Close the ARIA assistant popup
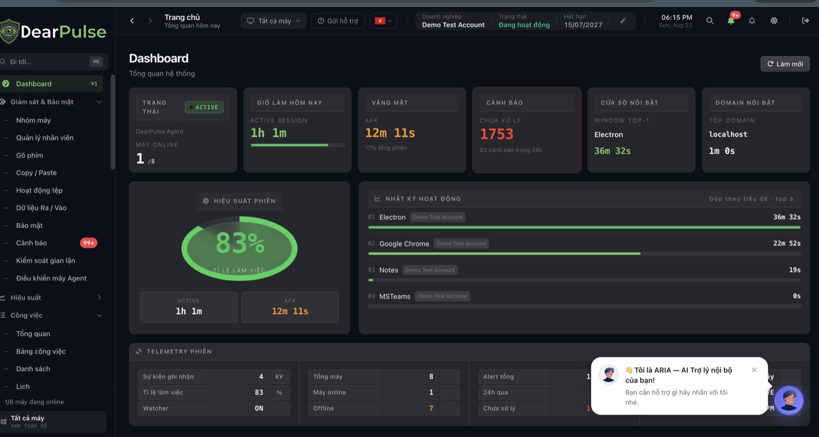 pos(754,370)
